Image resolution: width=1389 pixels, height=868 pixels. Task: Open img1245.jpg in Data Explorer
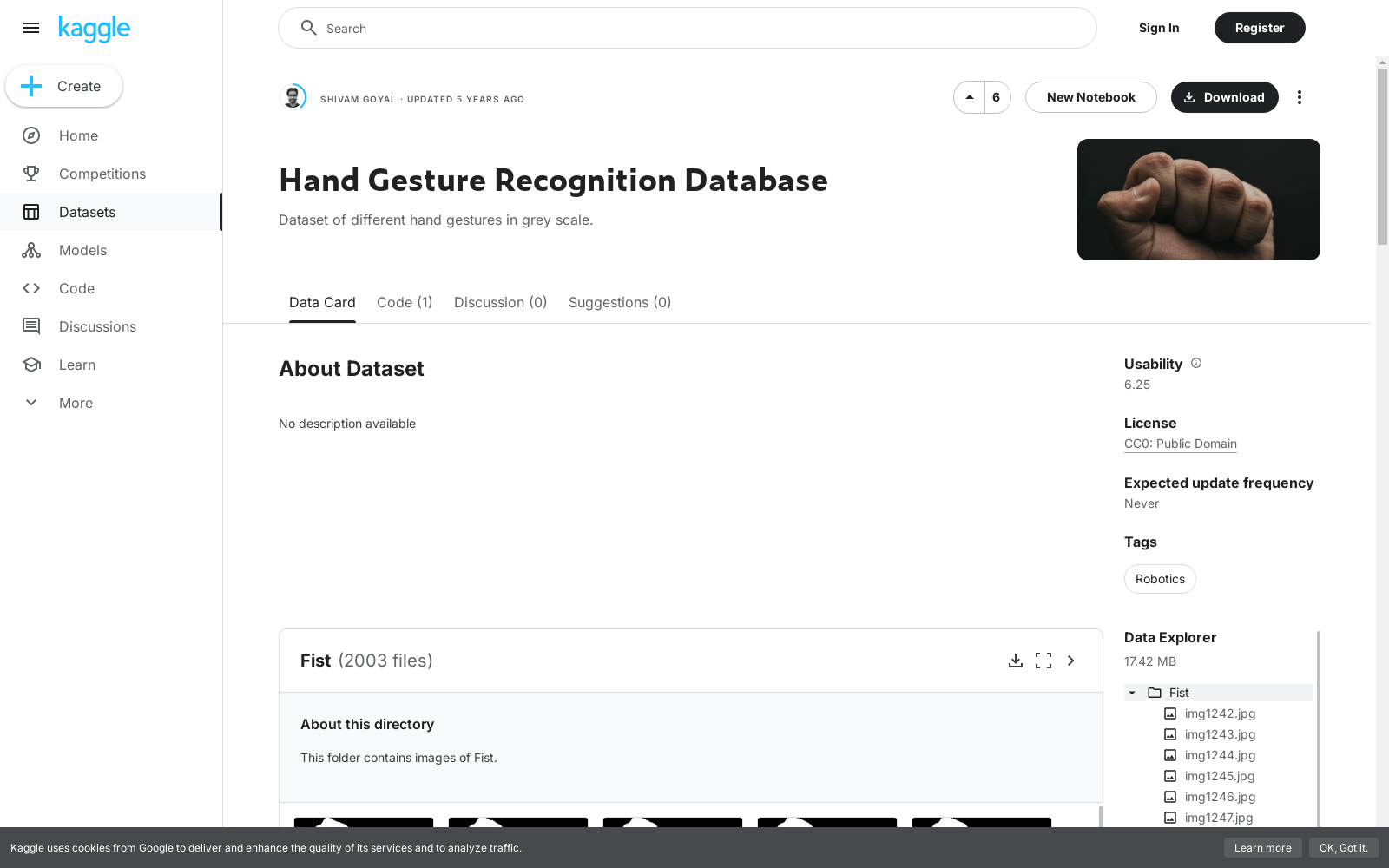coord(1220,776)
